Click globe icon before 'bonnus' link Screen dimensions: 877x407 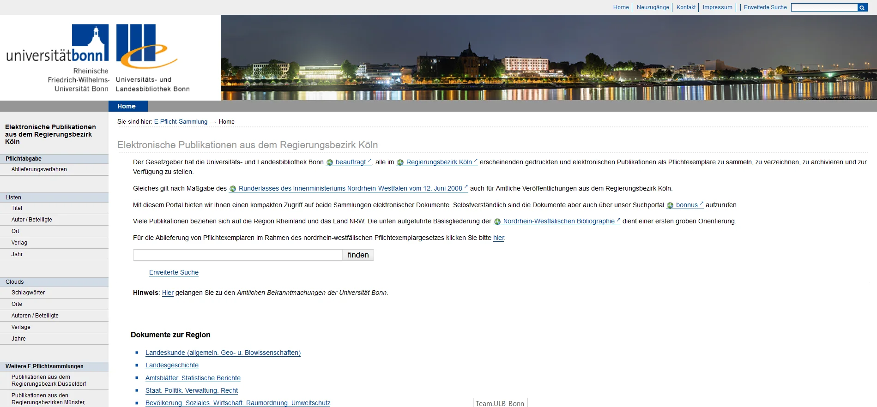(x=670, y=205)
